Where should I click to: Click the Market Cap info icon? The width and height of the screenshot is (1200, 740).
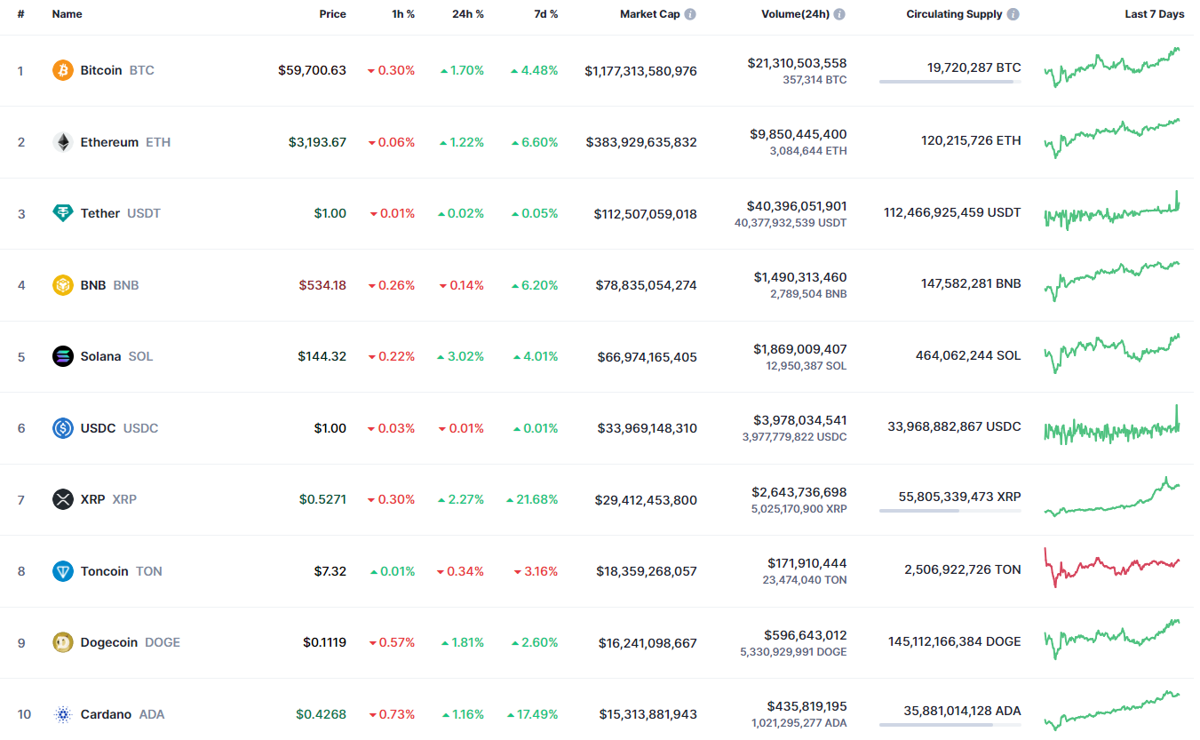[690, 14]
